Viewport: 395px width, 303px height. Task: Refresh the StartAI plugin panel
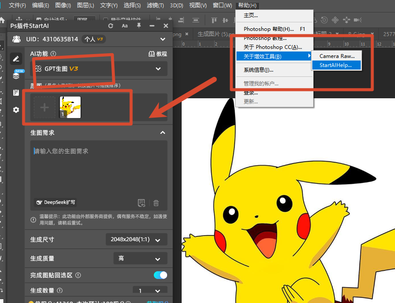[111, 26]
